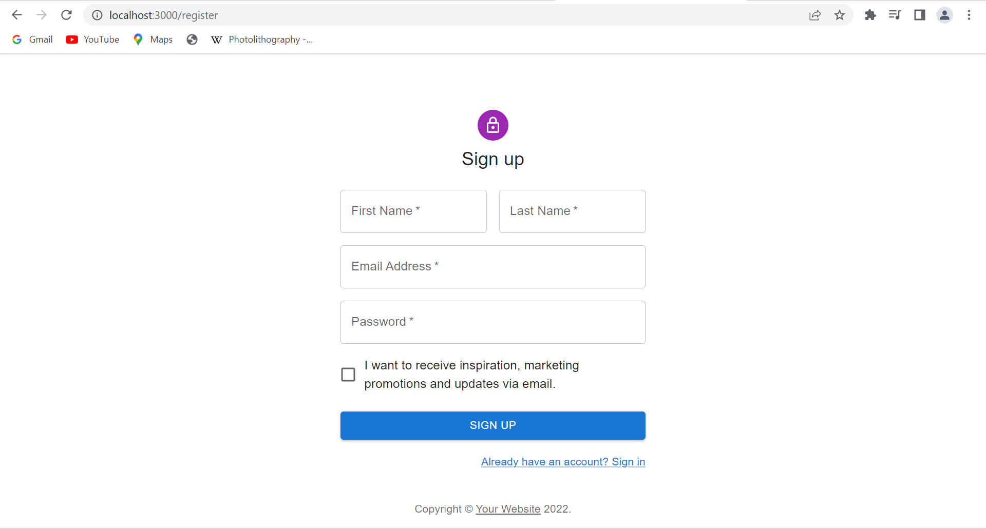Click the 'Already have an account? Sign in' link

(563, 461)
